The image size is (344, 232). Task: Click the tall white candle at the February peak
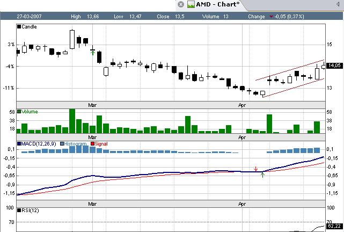(x=72, y=39)
